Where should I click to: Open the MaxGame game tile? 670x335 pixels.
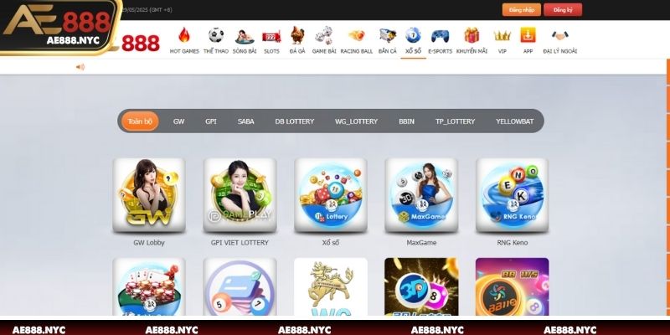click(x=421, y=195)
